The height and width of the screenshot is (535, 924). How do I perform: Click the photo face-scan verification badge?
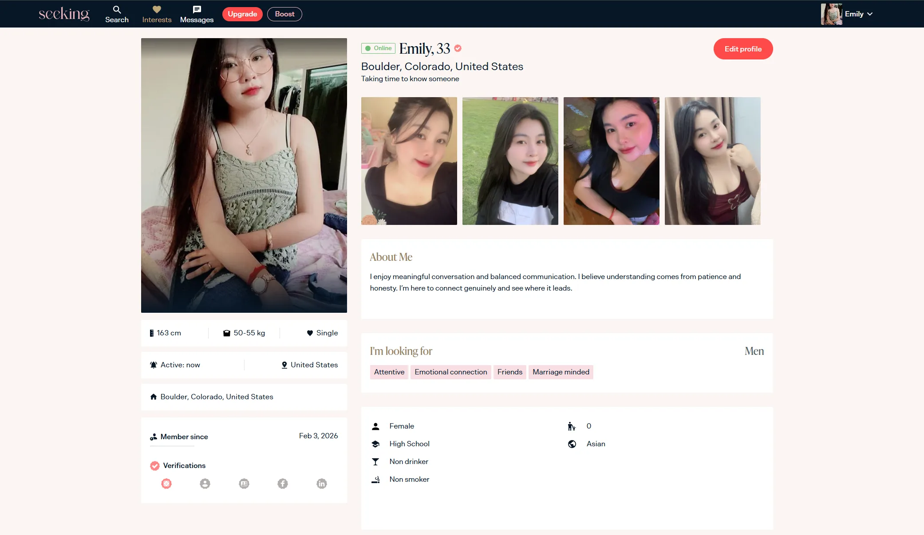[166, 484]
